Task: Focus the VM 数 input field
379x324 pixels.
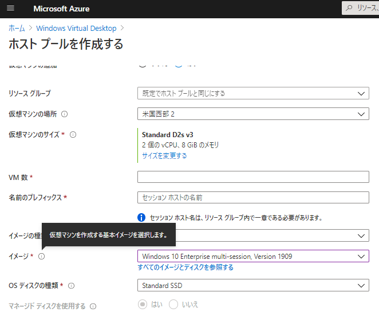Action: (x=253, y=177)
